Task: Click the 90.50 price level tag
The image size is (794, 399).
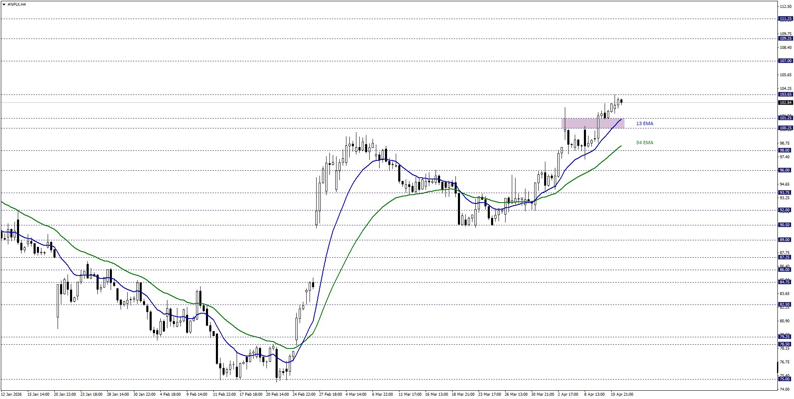Action: click(x=785, y=225)
